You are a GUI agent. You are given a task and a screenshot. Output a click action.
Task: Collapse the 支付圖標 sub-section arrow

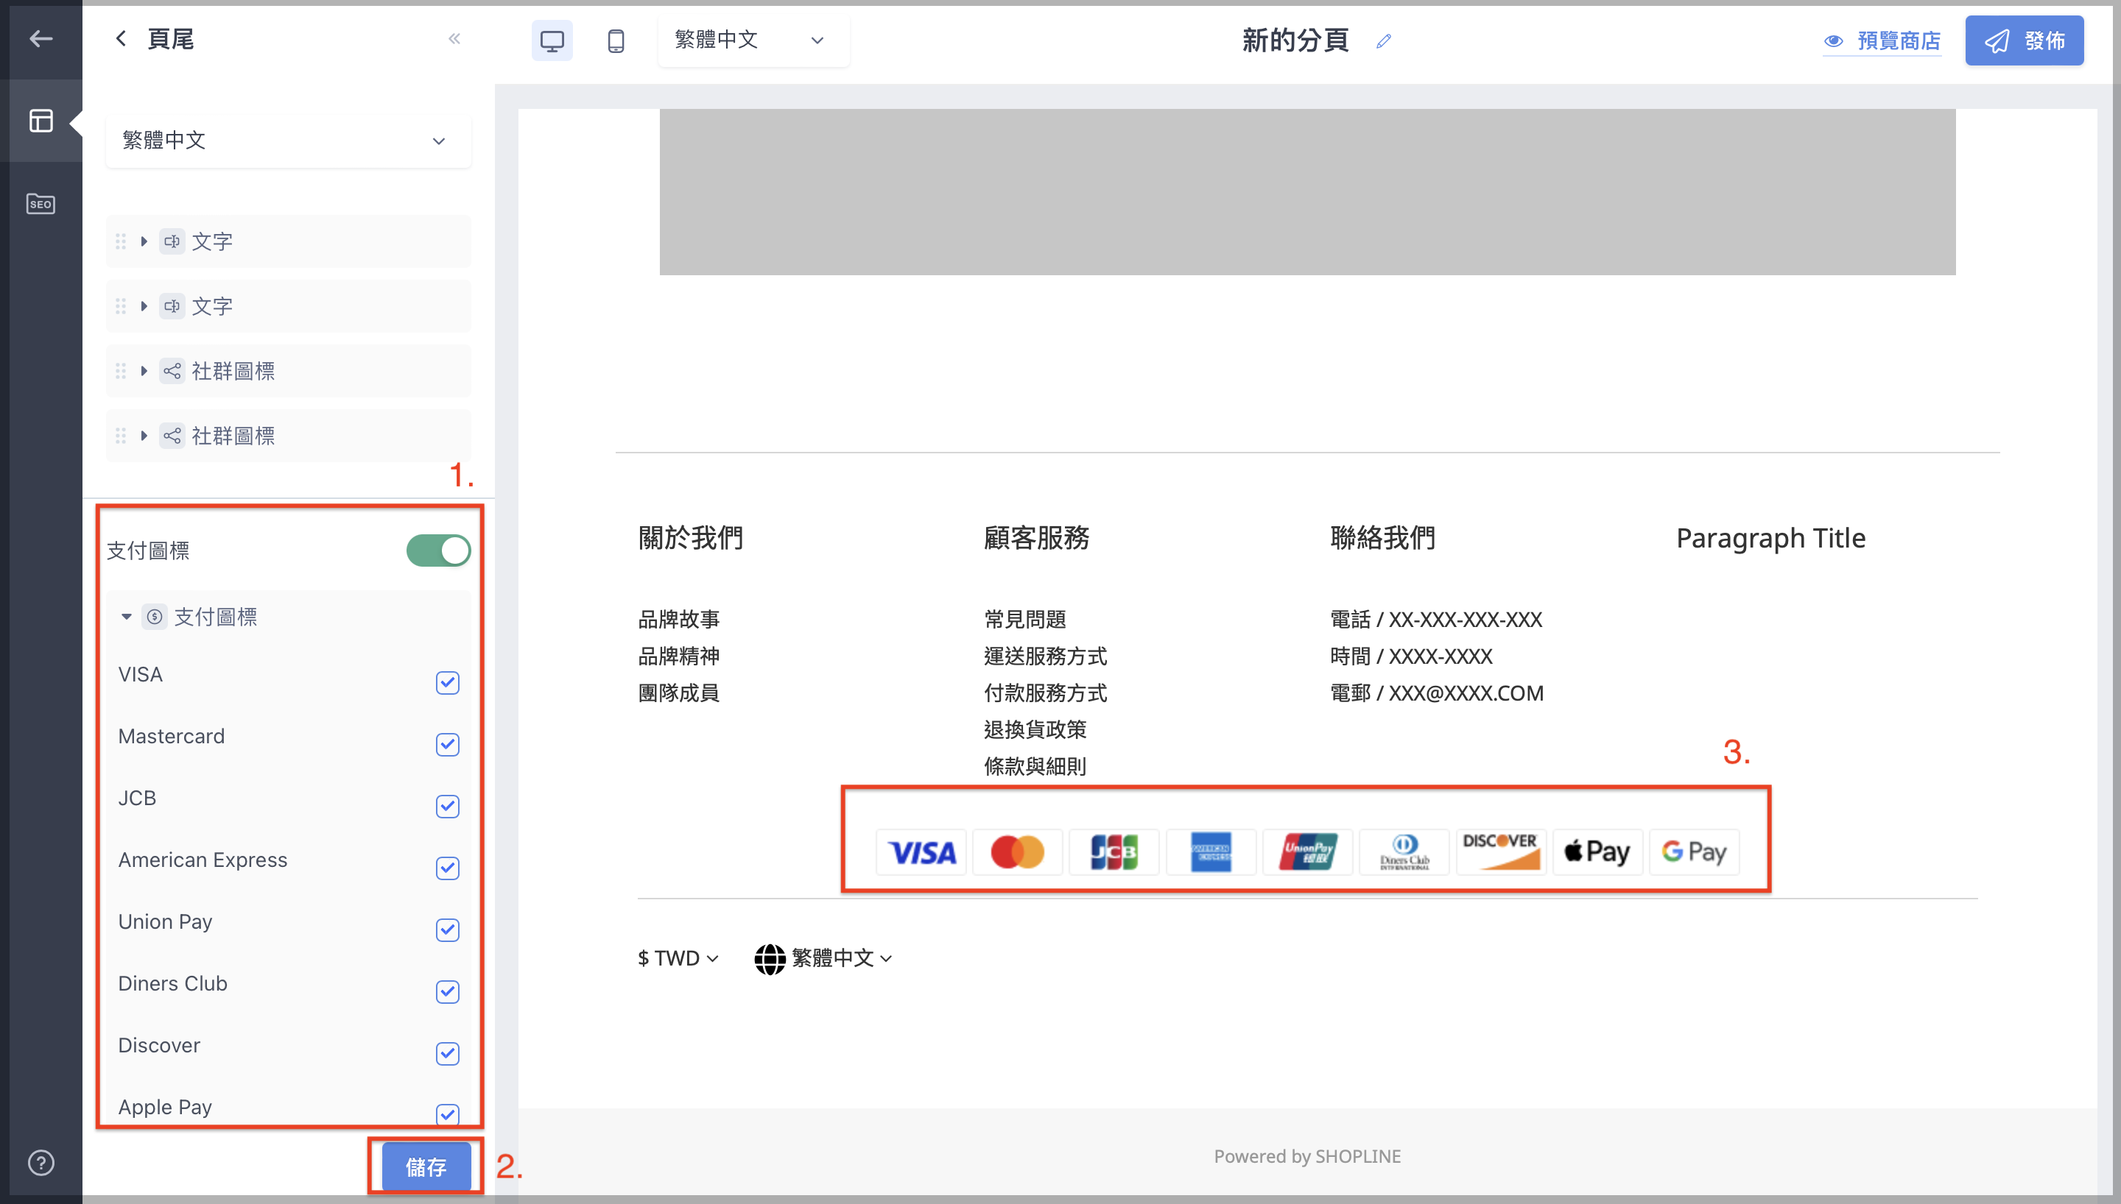(127, 617)
